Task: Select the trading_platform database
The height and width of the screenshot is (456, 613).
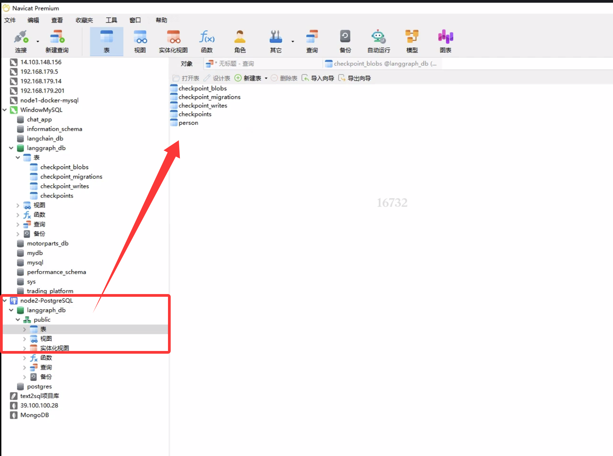Action: (50, 291)
